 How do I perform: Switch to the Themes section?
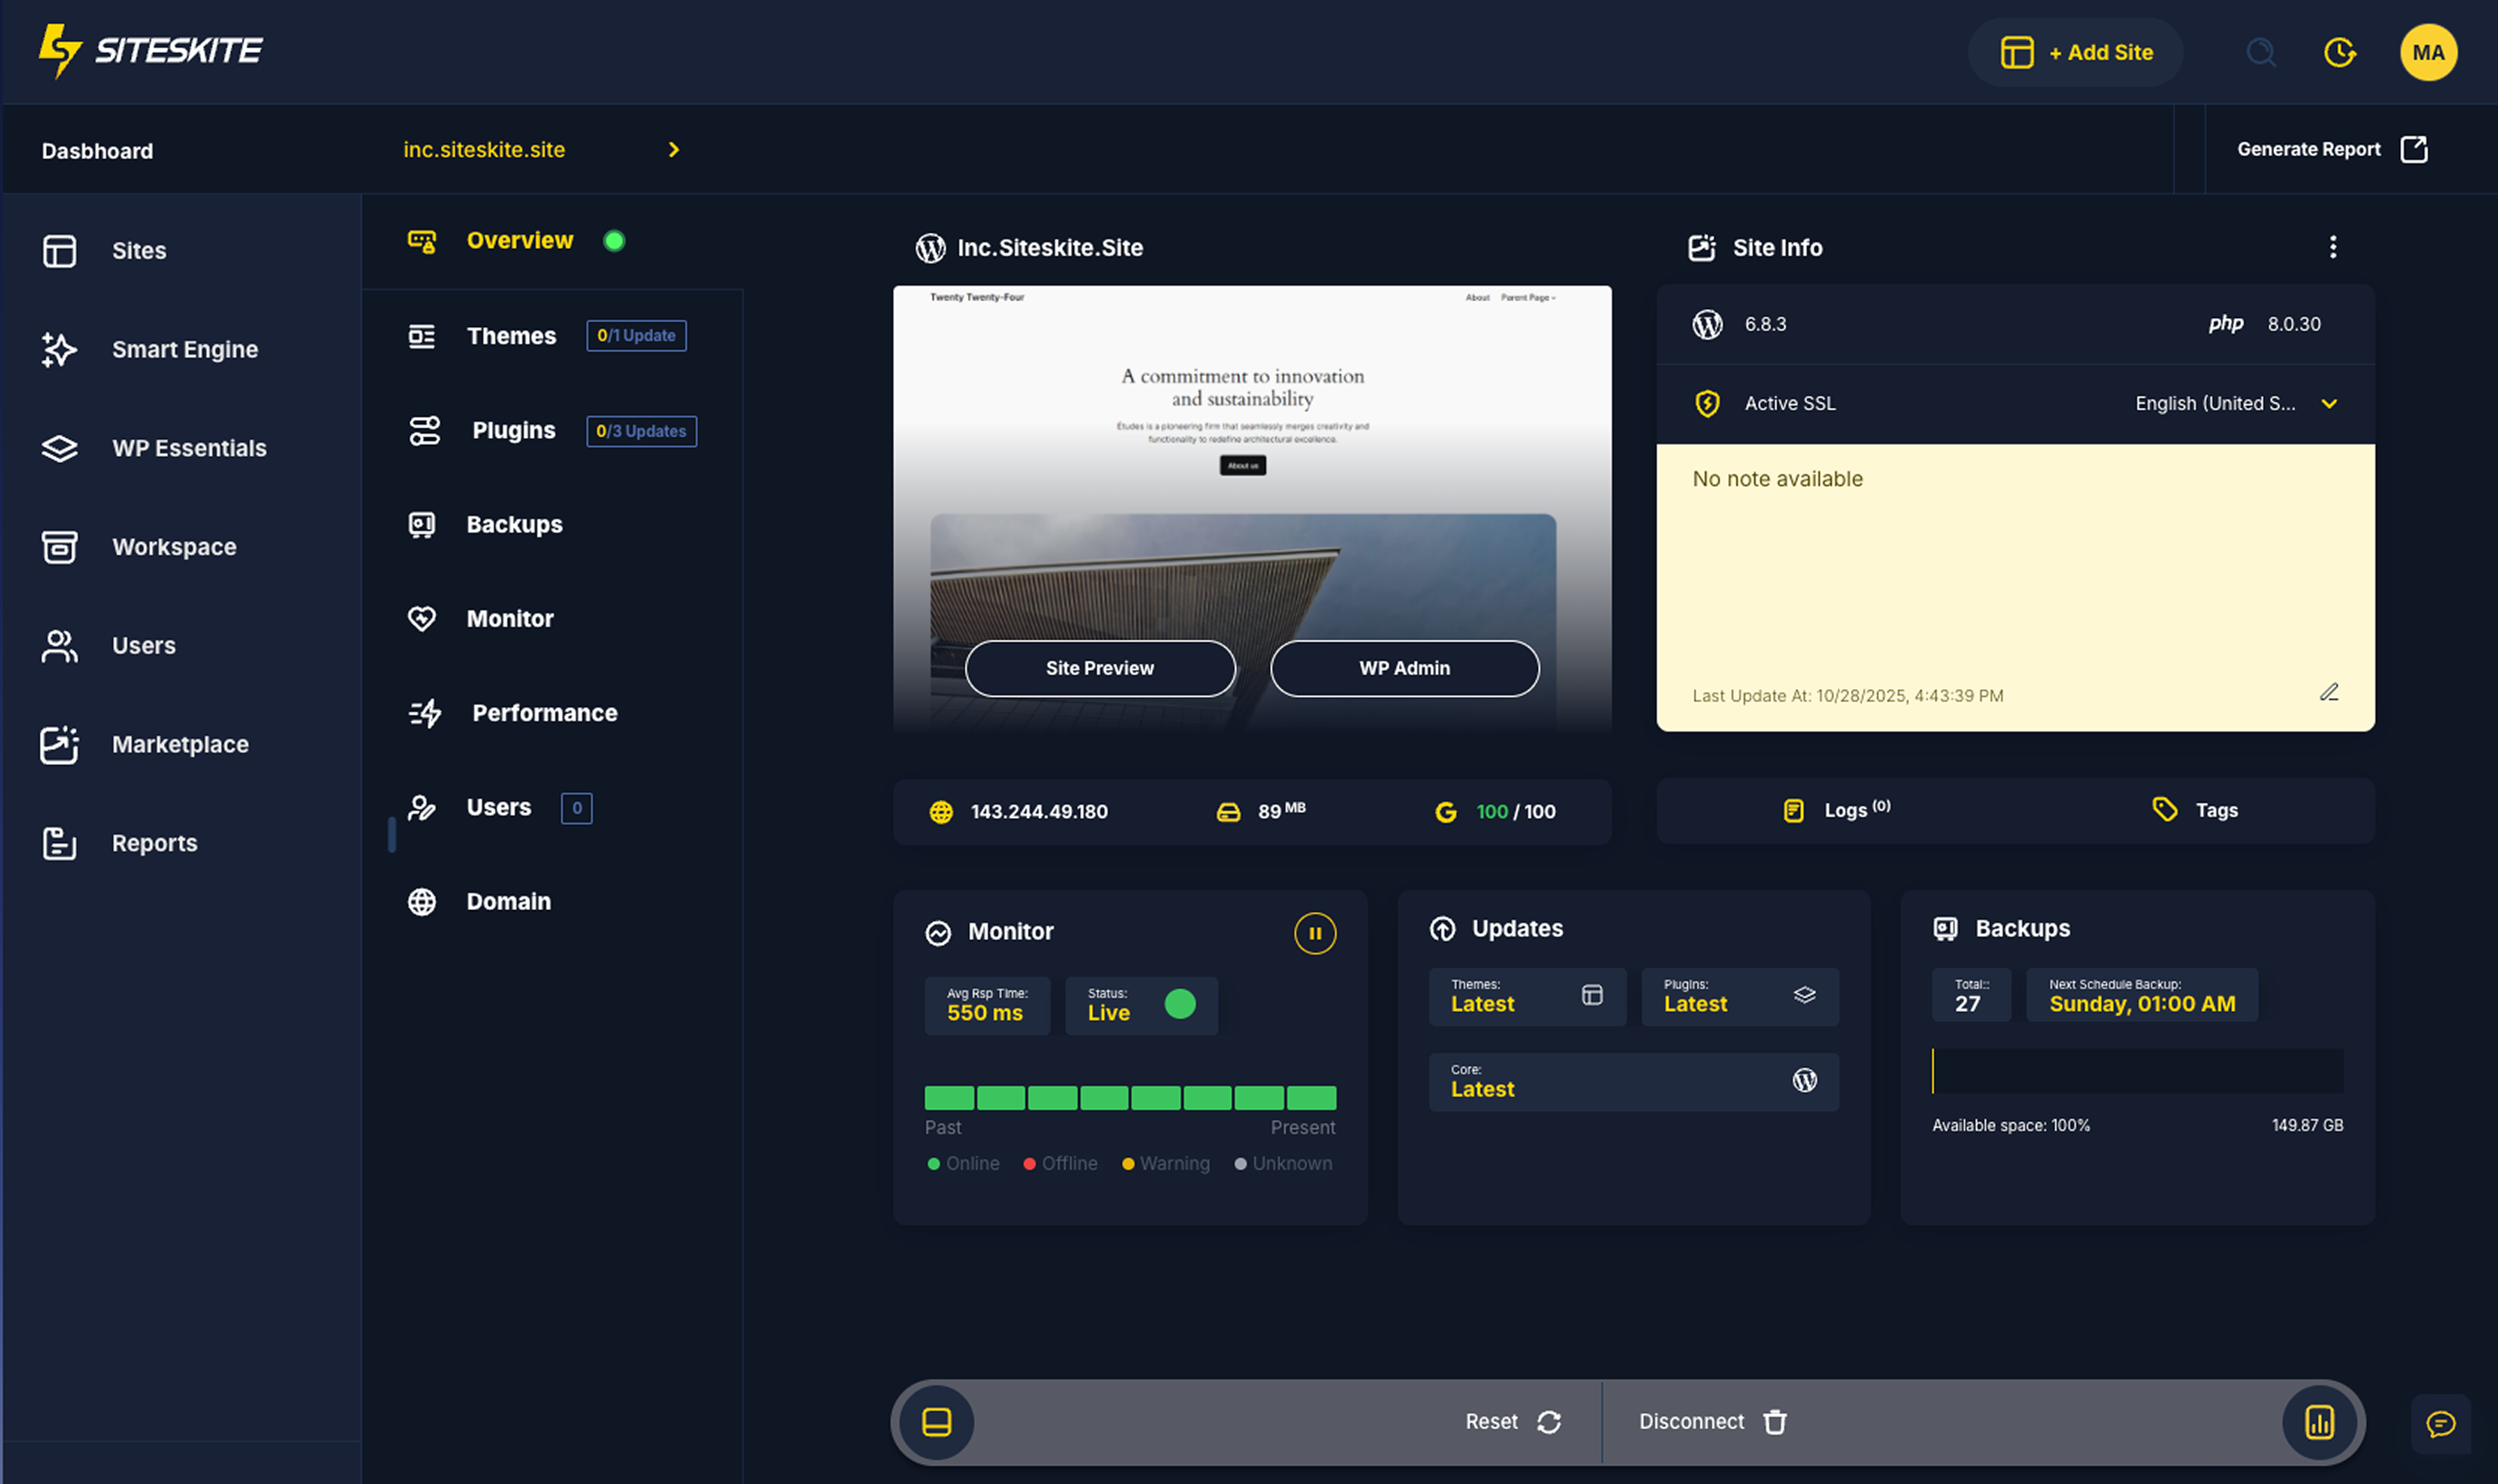pyautogui.click(x=511, y=336)
